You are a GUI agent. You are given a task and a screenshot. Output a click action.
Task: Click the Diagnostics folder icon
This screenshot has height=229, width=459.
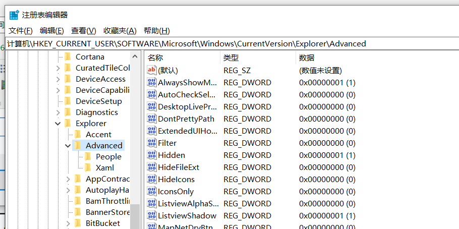[x=68, y=112]
